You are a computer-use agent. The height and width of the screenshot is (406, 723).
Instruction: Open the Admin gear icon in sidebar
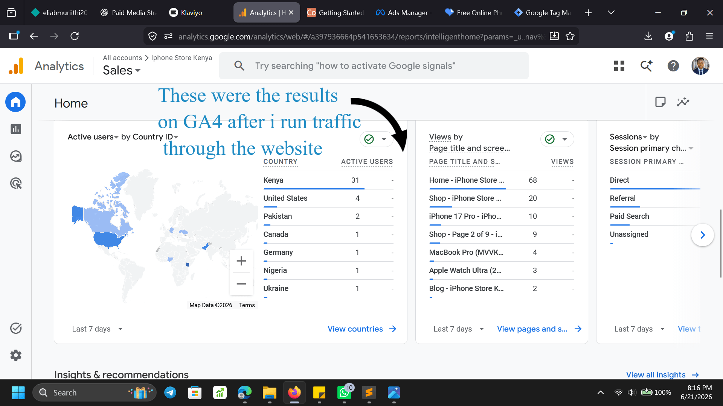tap(15, 355)
